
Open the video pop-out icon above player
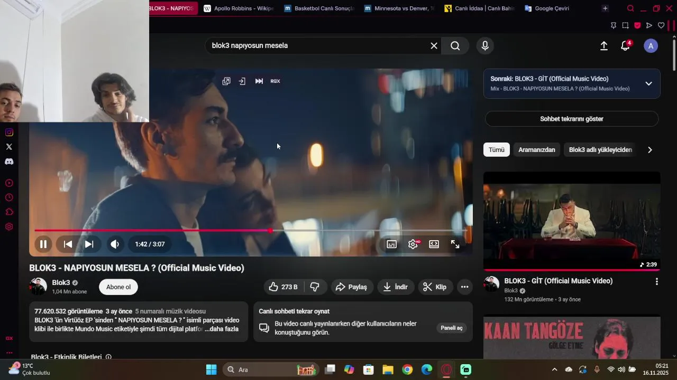coord(226,81)
